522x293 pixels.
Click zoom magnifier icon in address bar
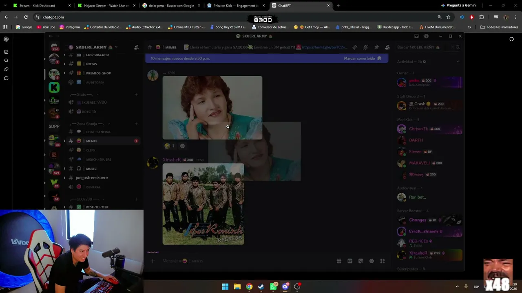tap(439, 17)
